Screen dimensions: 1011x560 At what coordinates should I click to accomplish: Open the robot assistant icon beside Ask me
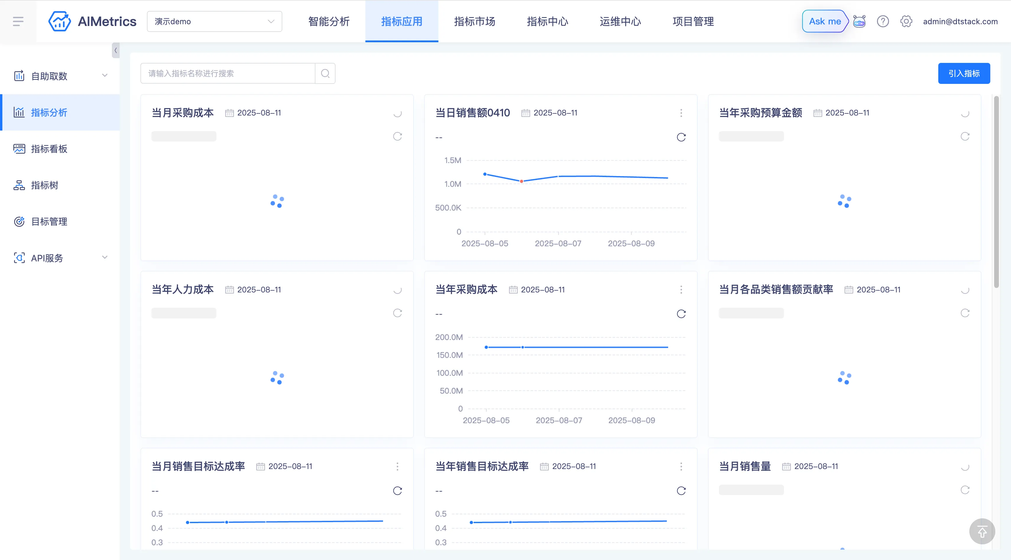coord(859,21)
